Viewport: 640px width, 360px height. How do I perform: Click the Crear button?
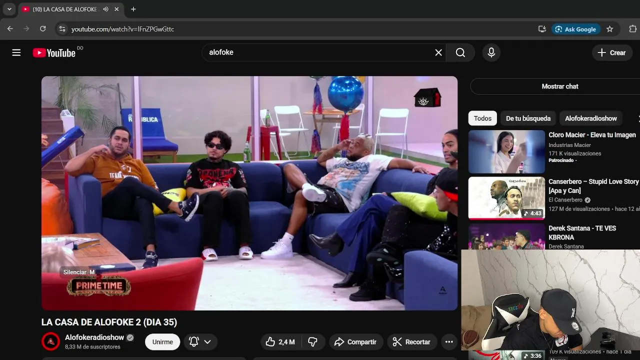611,52
